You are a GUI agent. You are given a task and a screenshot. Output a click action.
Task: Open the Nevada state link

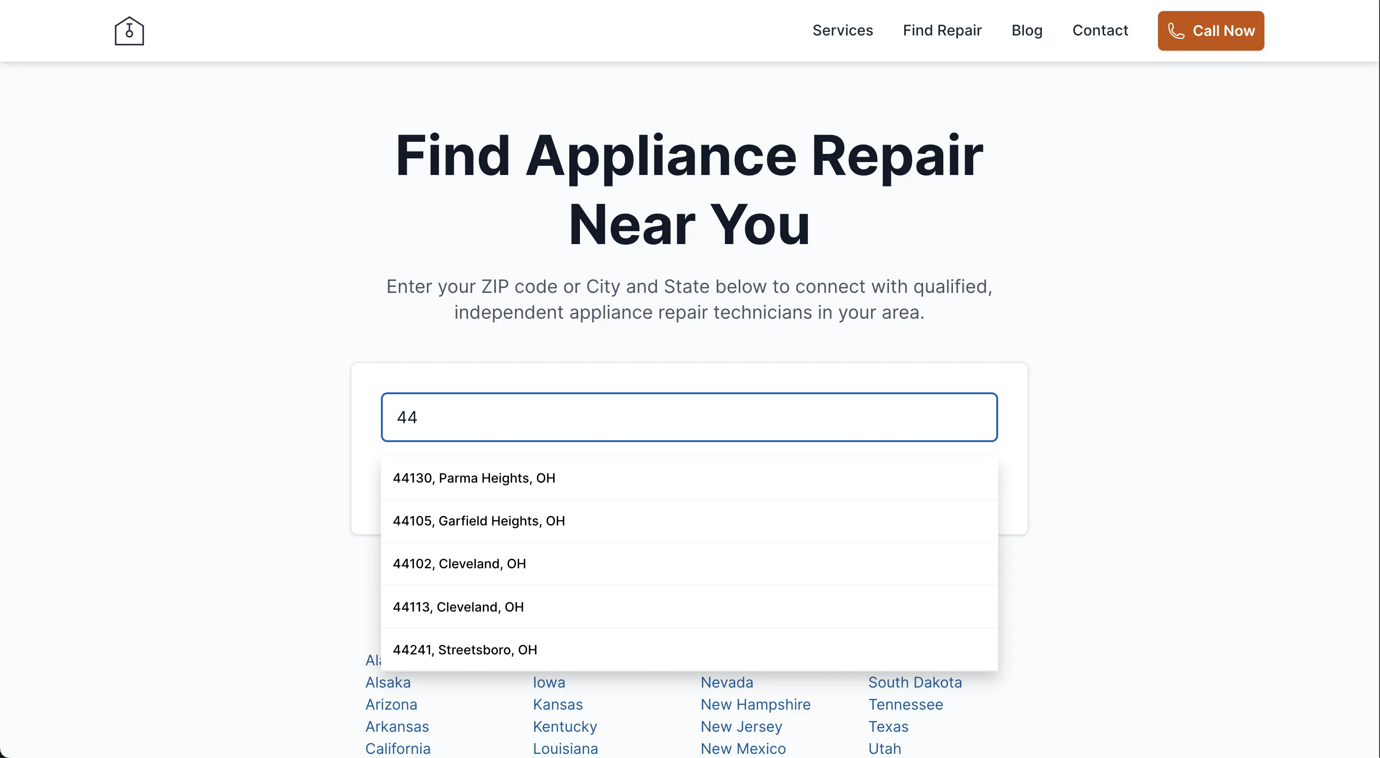pos(727,682)
